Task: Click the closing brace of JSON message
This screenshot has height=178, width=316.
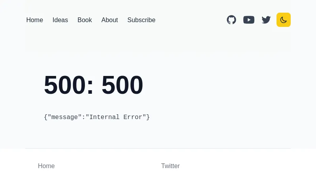Action: click(148, 117)
